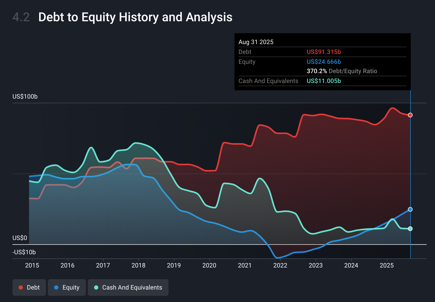The width and height of the screenshot is (435, 302).
Task: Select the 2023 x-axis label
Action: point(316,265)
